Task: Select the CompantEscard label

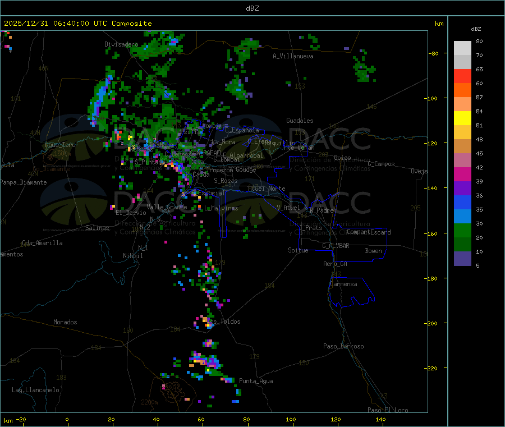Action: coord(369,232)
